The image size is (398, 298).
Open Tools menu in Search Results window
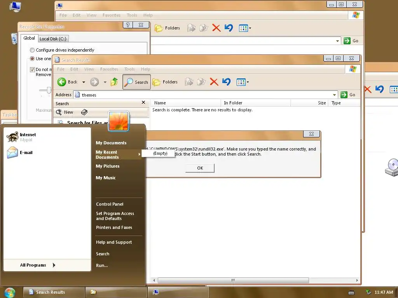tap(129, 69)
